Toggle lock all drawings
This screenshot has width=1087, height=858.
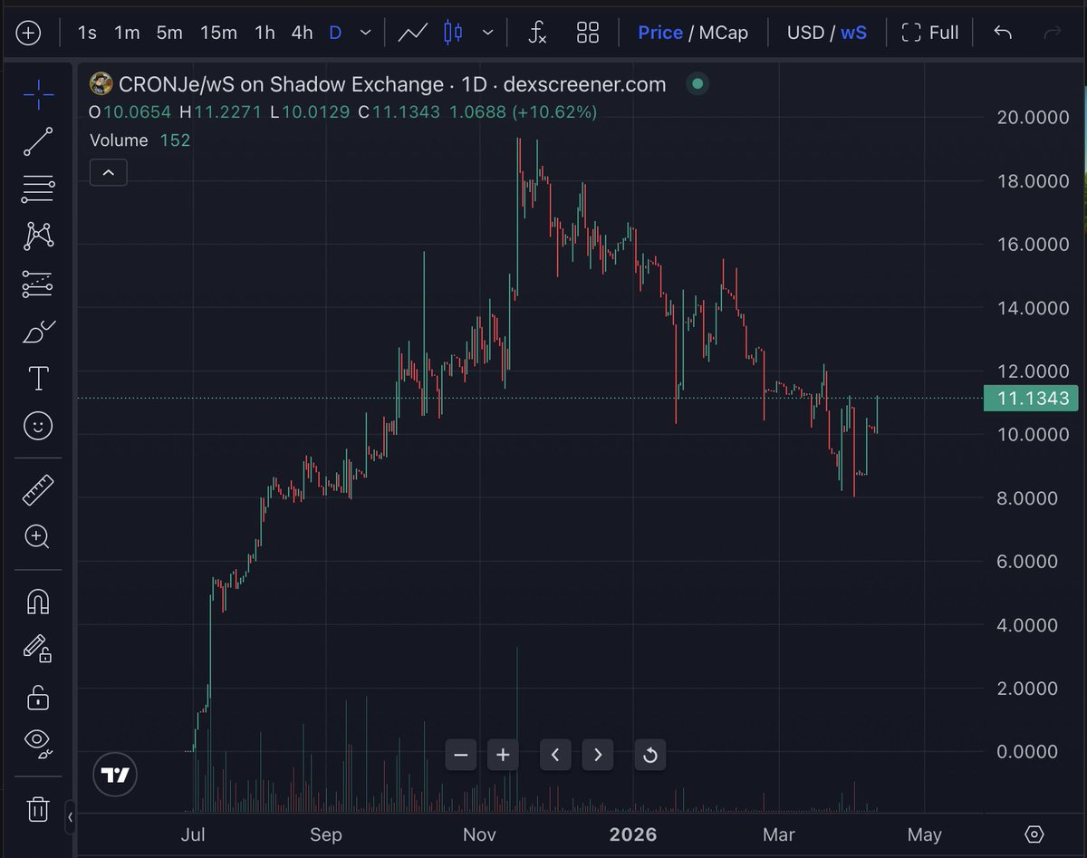(x=37, y=697)
